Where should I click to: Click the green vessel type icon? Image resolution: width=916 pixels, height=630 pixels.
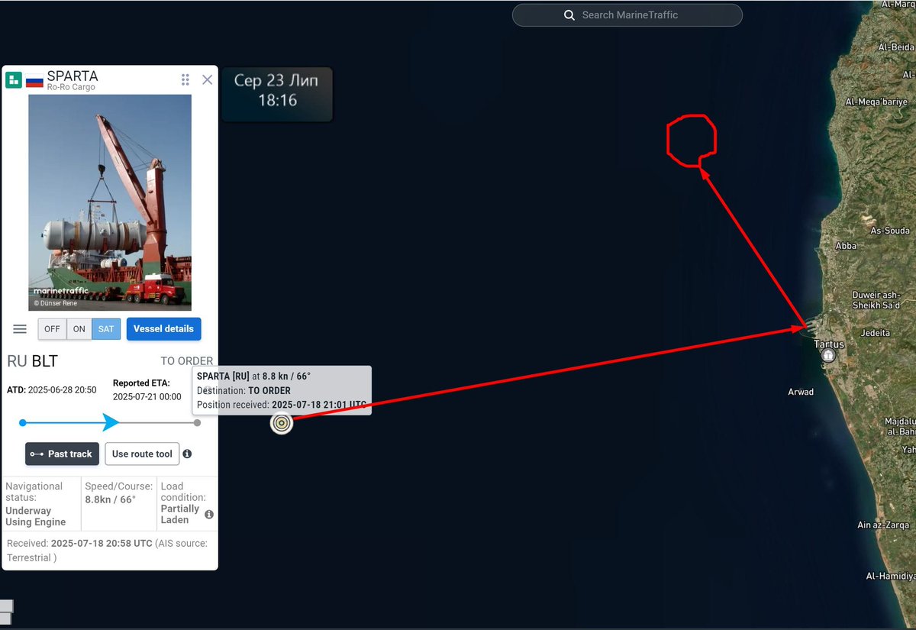pyautogui.click(x=14, y=80)
